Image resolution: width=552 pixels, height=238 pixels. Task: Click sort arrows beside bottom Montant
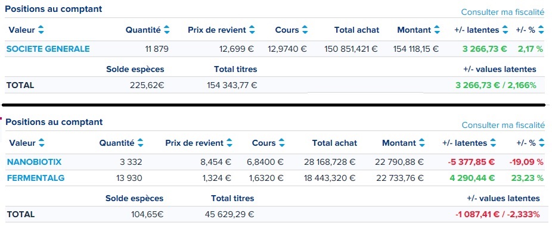point(421,143)
